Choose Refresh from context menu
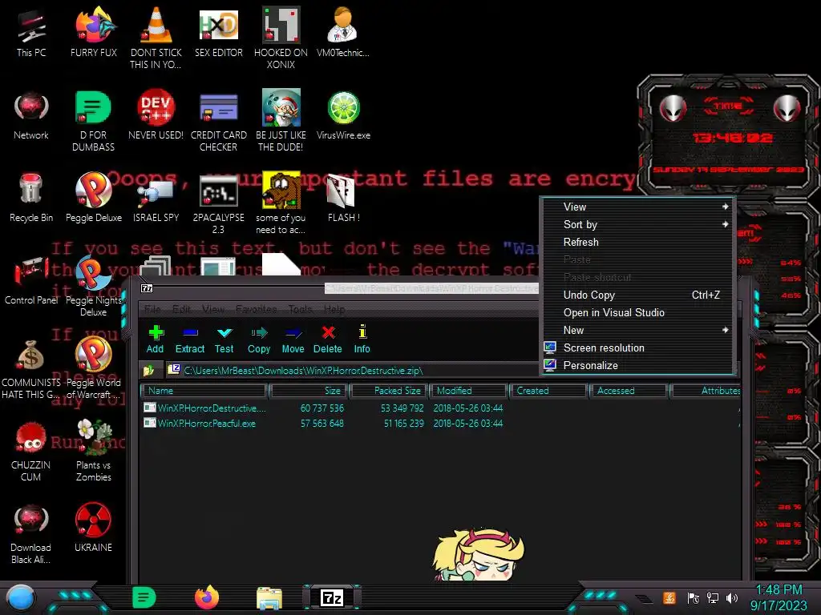The height and width of the screenshot is (615, 821). point(637,242)
